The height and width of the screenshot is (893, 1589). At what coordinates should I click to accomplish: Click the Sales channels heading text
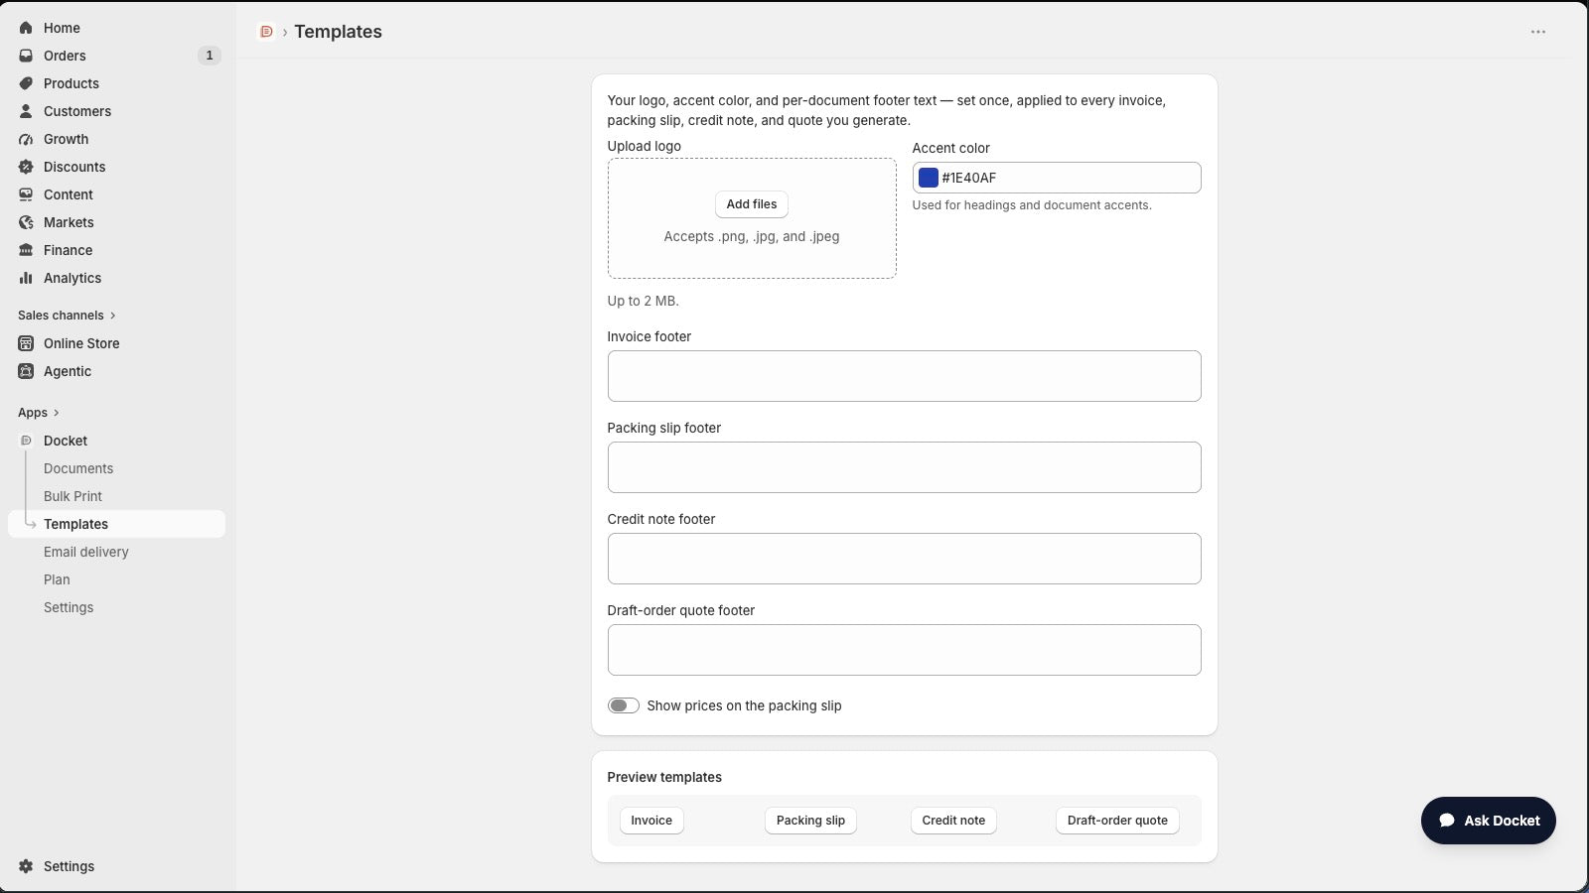[x=61, y=316]
